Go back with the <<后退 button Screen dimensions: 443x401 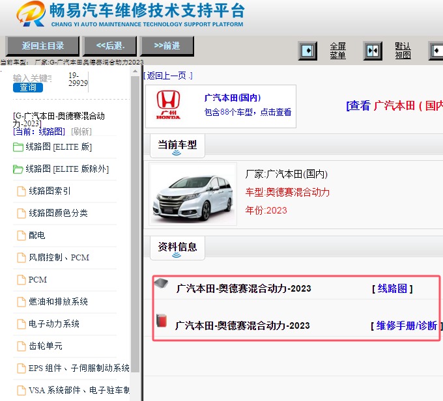[x=110, y=46]
